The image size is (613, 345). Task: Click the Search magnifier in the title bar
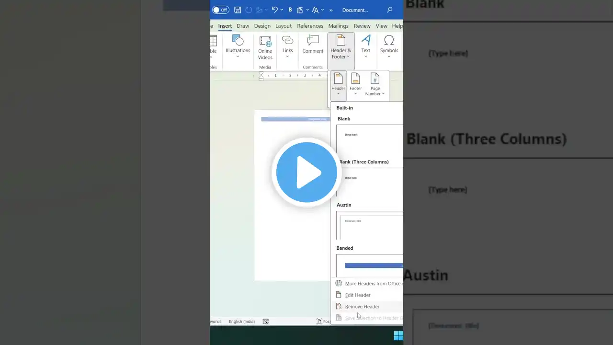(x=389, y=10)
